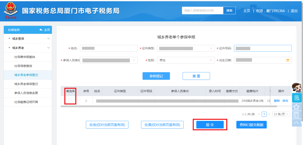
Task: Click the 1-1 共1条 record count text
Action: click(x=249, y=114)
